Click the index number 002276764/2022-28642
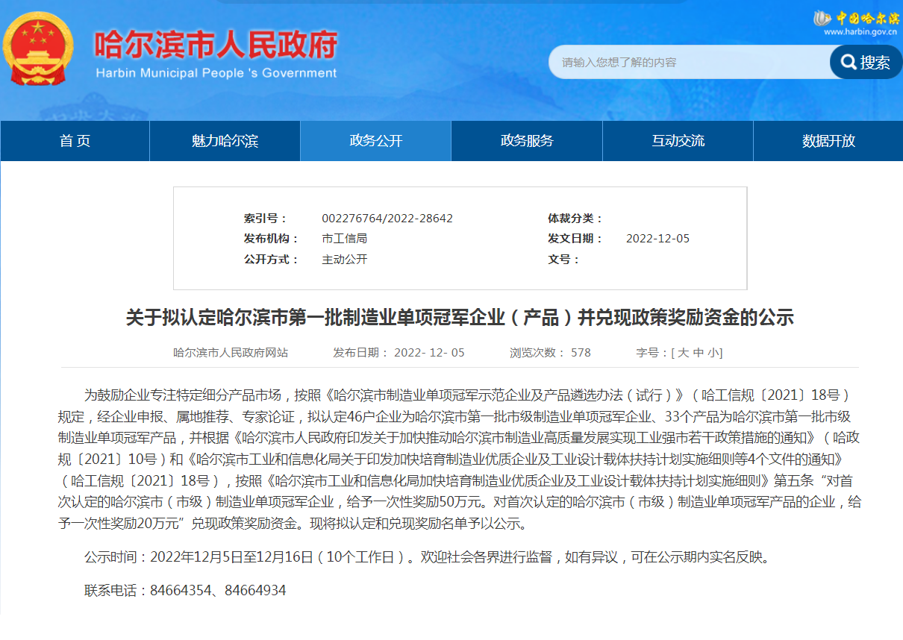Screen dimensions: 903x640 387,219
